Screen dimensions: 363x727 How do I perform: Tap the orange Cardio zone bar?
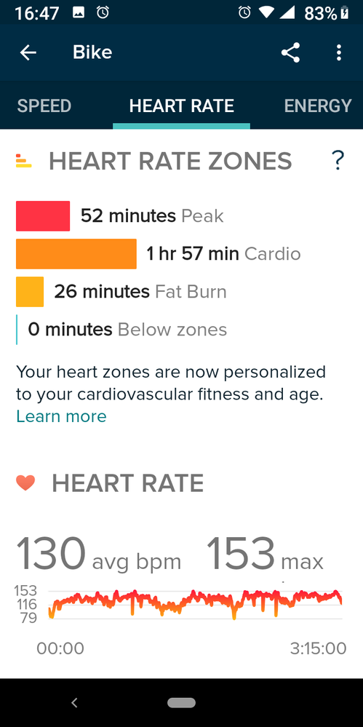coord(76,254)
